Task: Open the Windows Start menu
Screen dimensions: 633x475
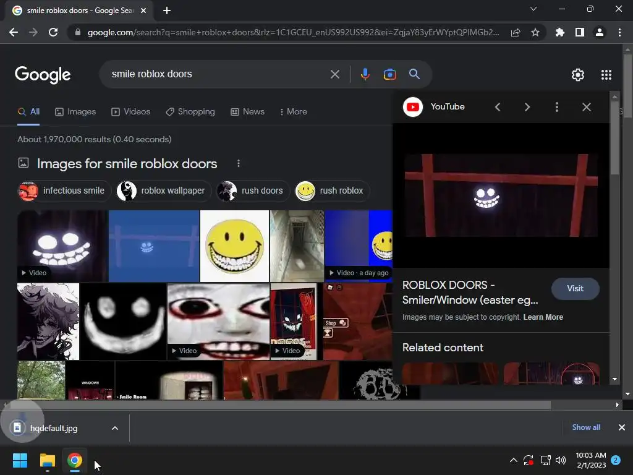Action: (20, 460)
